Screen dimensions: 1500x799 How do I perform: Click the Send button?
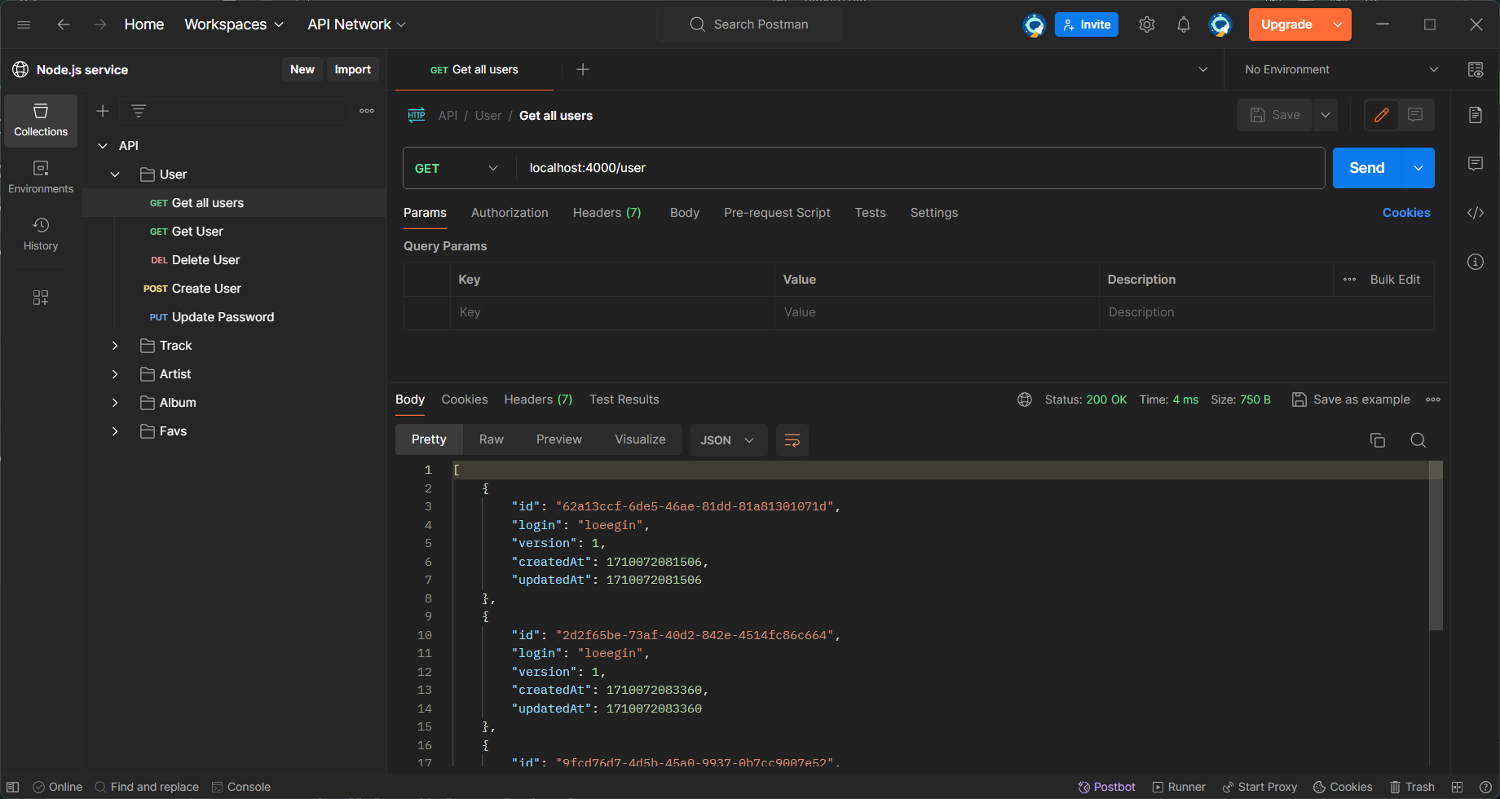pos(1367,168)
